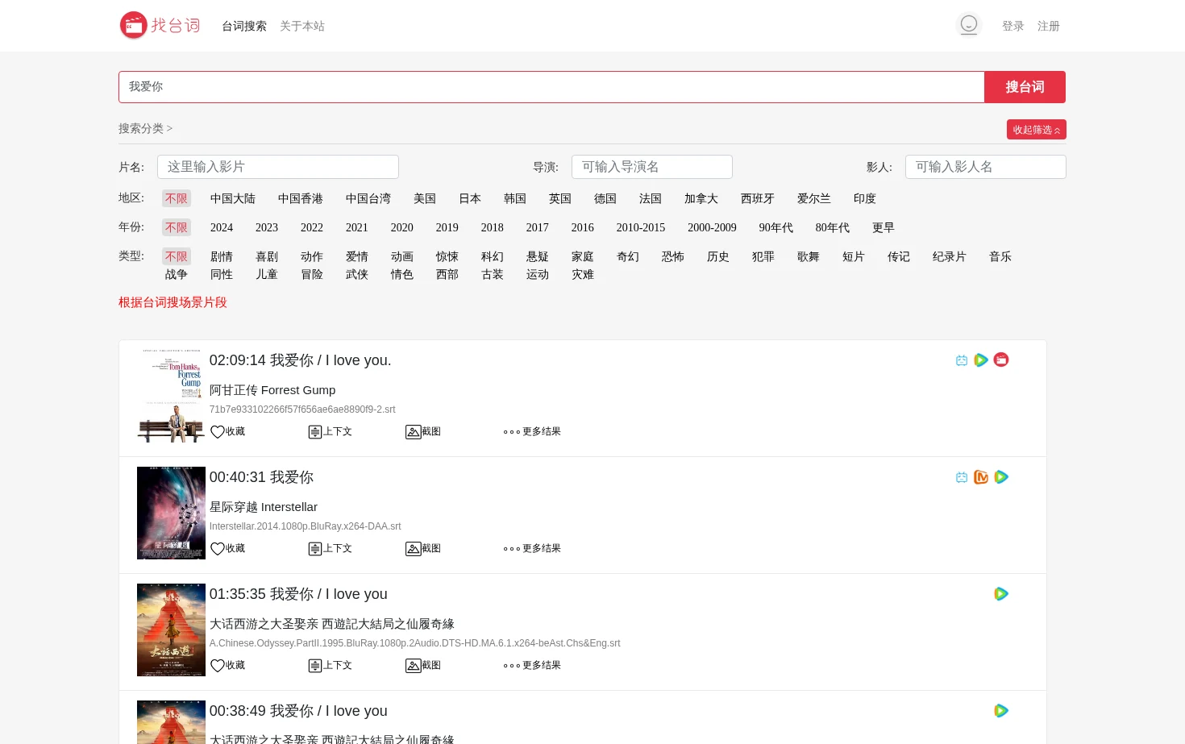Open the Bilibili icon on the Forrest Gump result

point(962,360)
